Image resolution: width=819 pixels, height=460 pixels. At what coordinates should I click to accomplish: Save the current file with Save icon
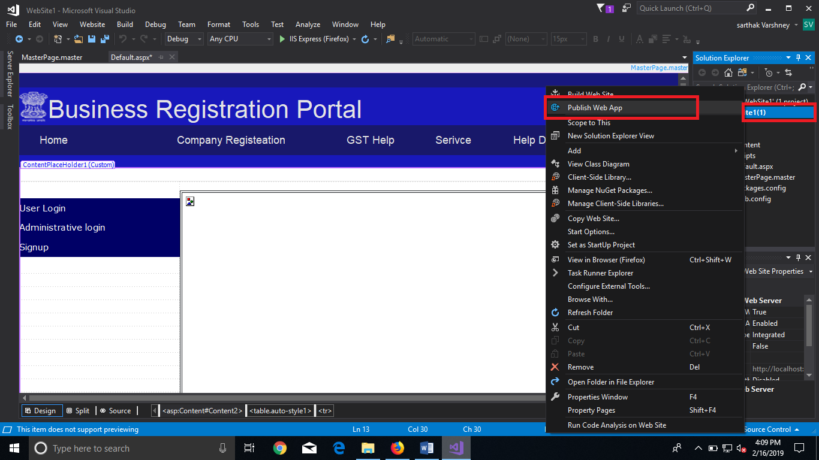tap(92, 39)
